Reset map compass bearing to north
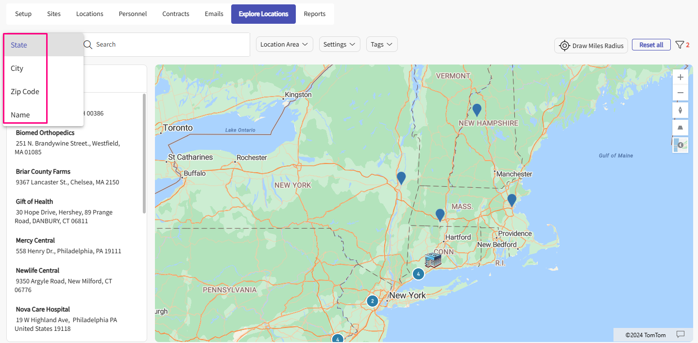Viewport: 698px width, 343px height. pyautogui.click(x=680, y=110)
